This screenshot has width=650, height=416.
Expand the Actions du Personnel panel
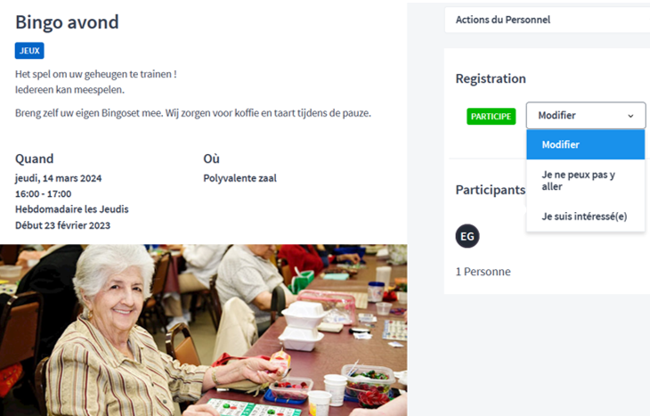coord(548,20)
